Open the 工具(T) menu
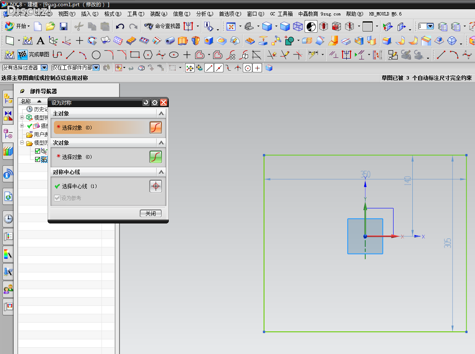This screenshot has width=475, height=354. 136,14
